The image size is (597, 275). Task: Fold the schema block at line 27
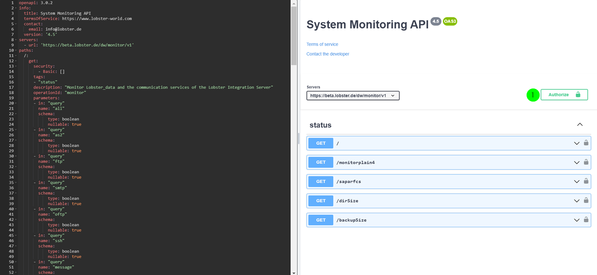16,140
